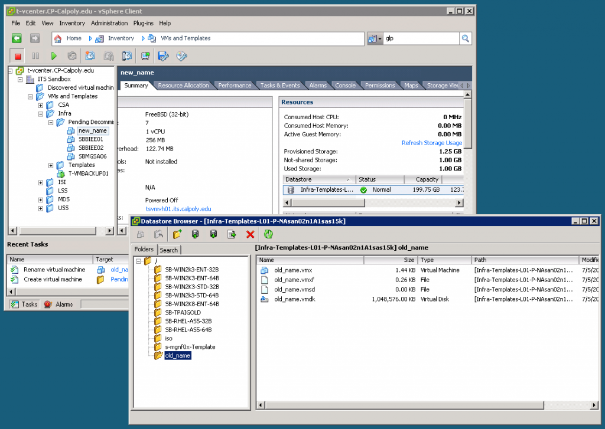The height and width of the screenshot is (429, 605).
Task: Click the Inflate/export file icon in Datastore Browser
Action: (x=232, y=234)
